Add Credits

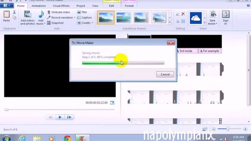tap(84, 23)
